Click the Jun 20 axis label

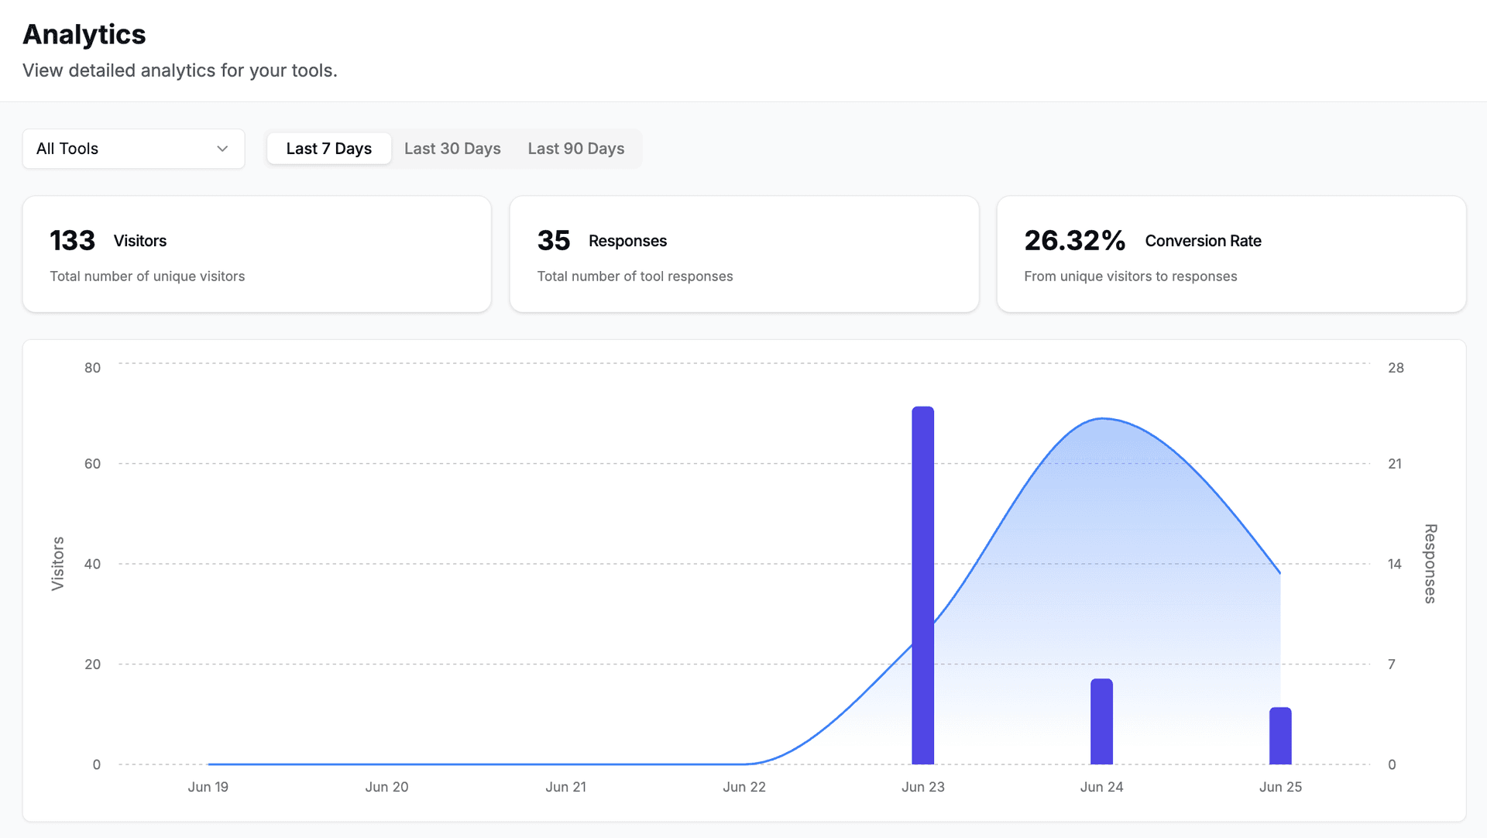tap(386, 787)
